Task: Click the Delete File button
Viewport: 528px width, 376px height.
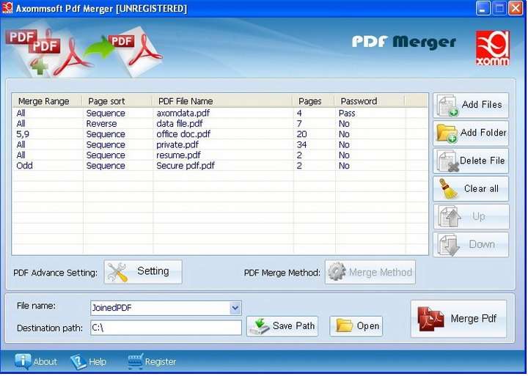Action: pos(471,161)
